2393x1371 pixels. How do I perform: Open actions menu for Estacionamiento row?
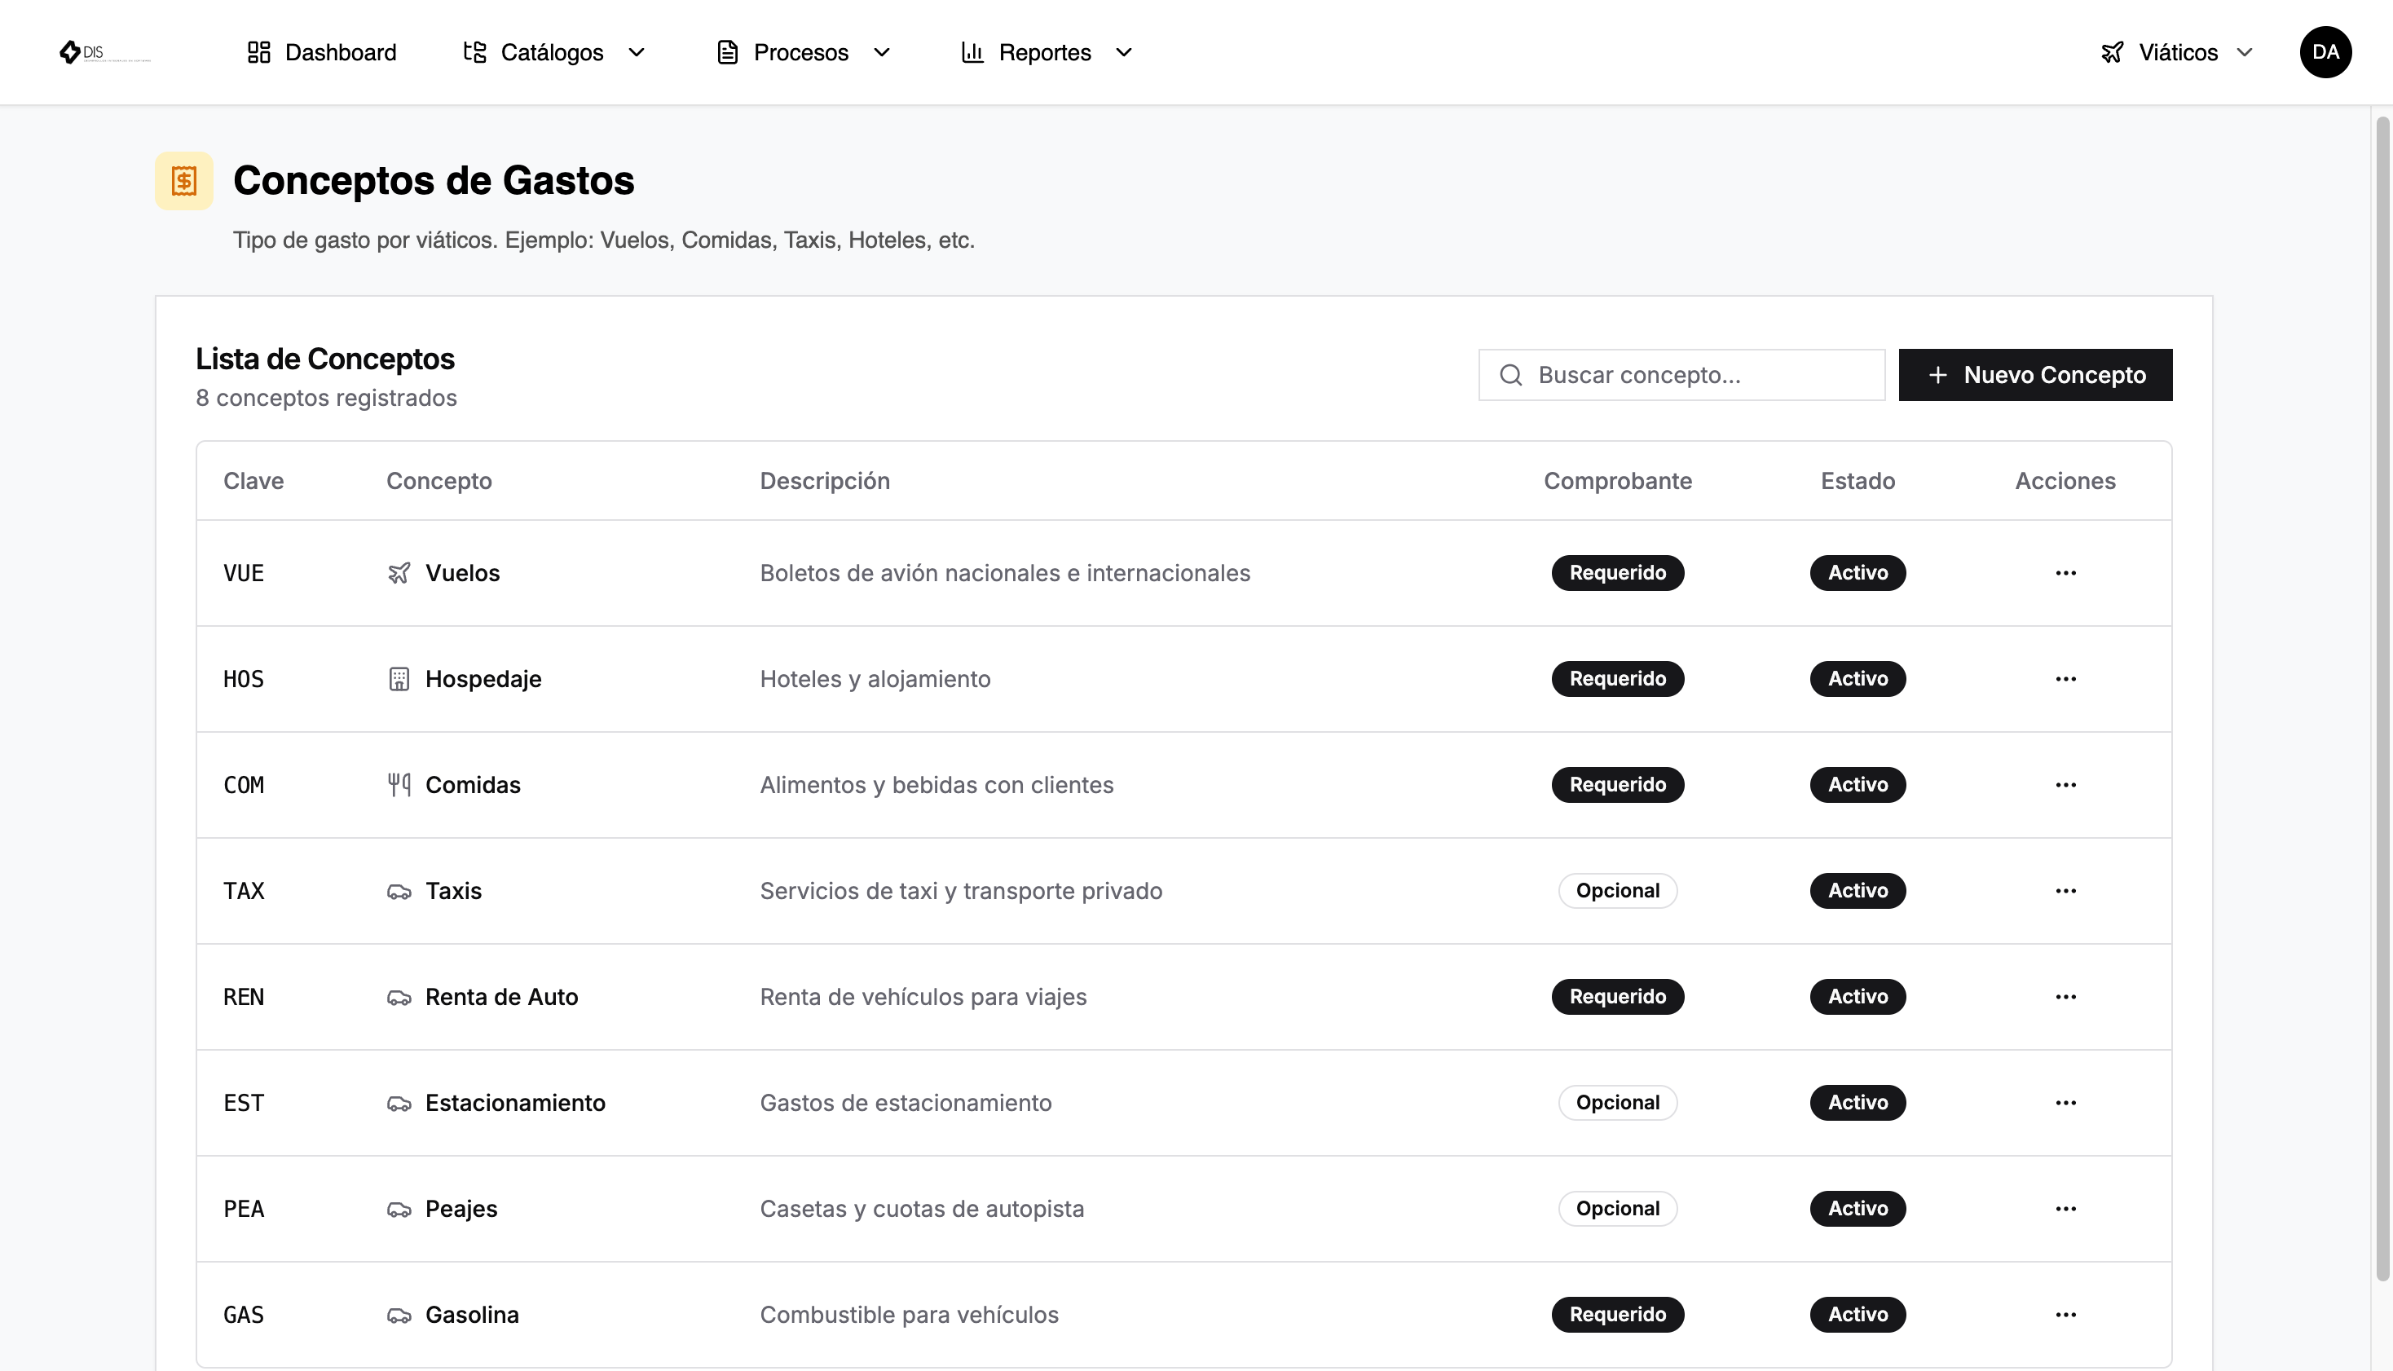click(2065, 1103)
